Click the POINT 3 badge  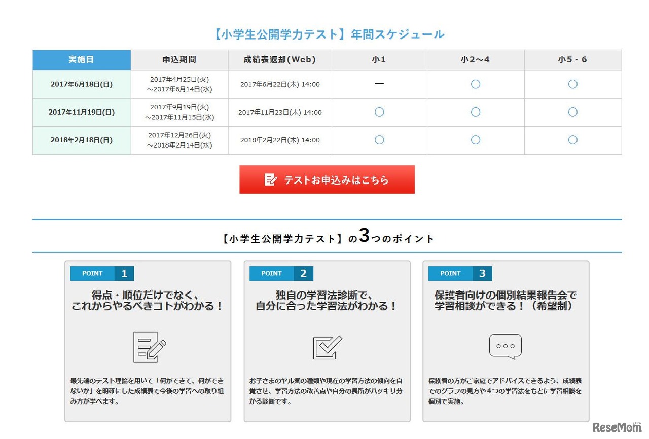(460, 273)
